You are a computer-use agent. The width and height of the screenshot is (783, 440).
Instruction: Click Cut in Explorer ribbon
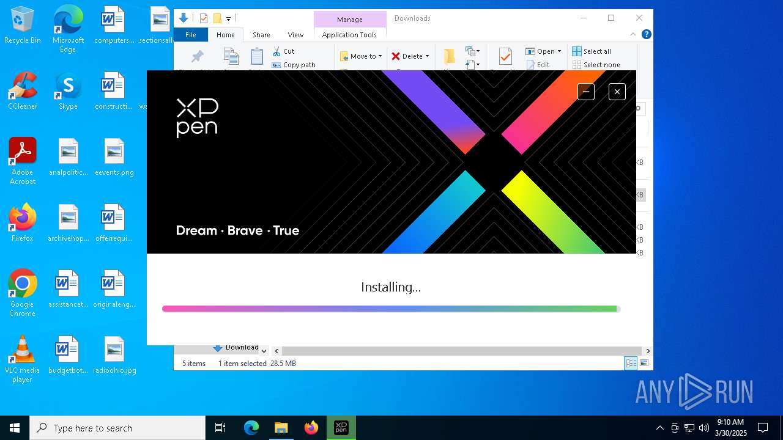tap(284, 51)
